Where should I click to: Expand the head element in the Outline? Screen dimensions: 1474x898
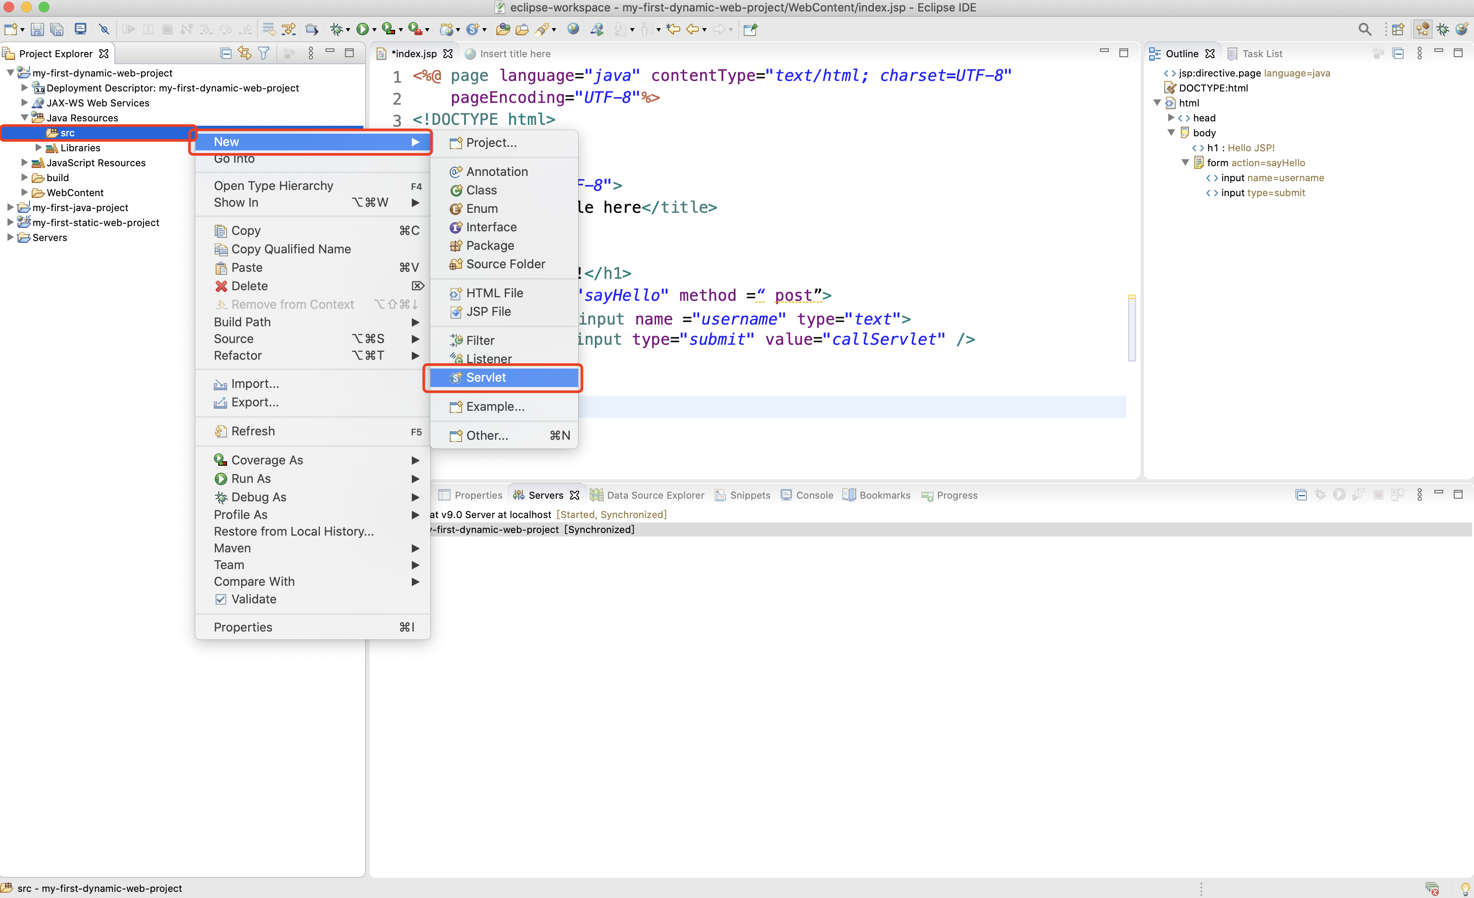coord(1171,118)
